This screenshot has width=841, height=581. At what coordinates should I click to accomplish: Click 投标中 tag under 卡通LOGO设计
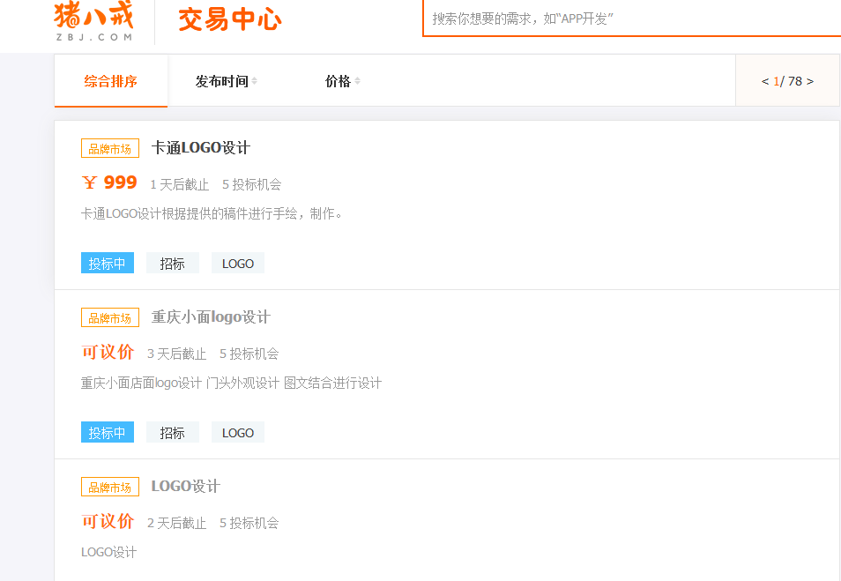(x=108, y=263)
